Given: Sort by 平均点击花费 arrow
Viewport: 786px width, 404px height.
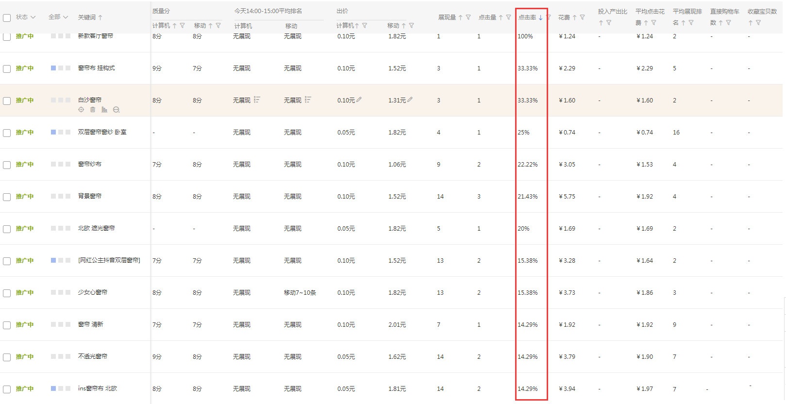Looking at the screenshot, I should point(646,23).
